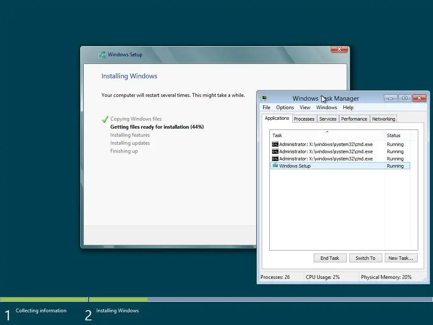
Task: Click the 'Collecting information' stage label
Action: (41, 311)
